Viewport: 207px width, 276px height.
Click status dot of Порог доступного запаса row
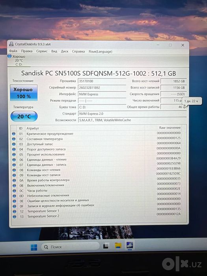click(x=14, y=149)
